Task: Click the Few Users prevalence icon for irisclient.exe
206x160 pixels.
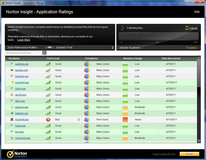Action: click(x=87, y=120)
